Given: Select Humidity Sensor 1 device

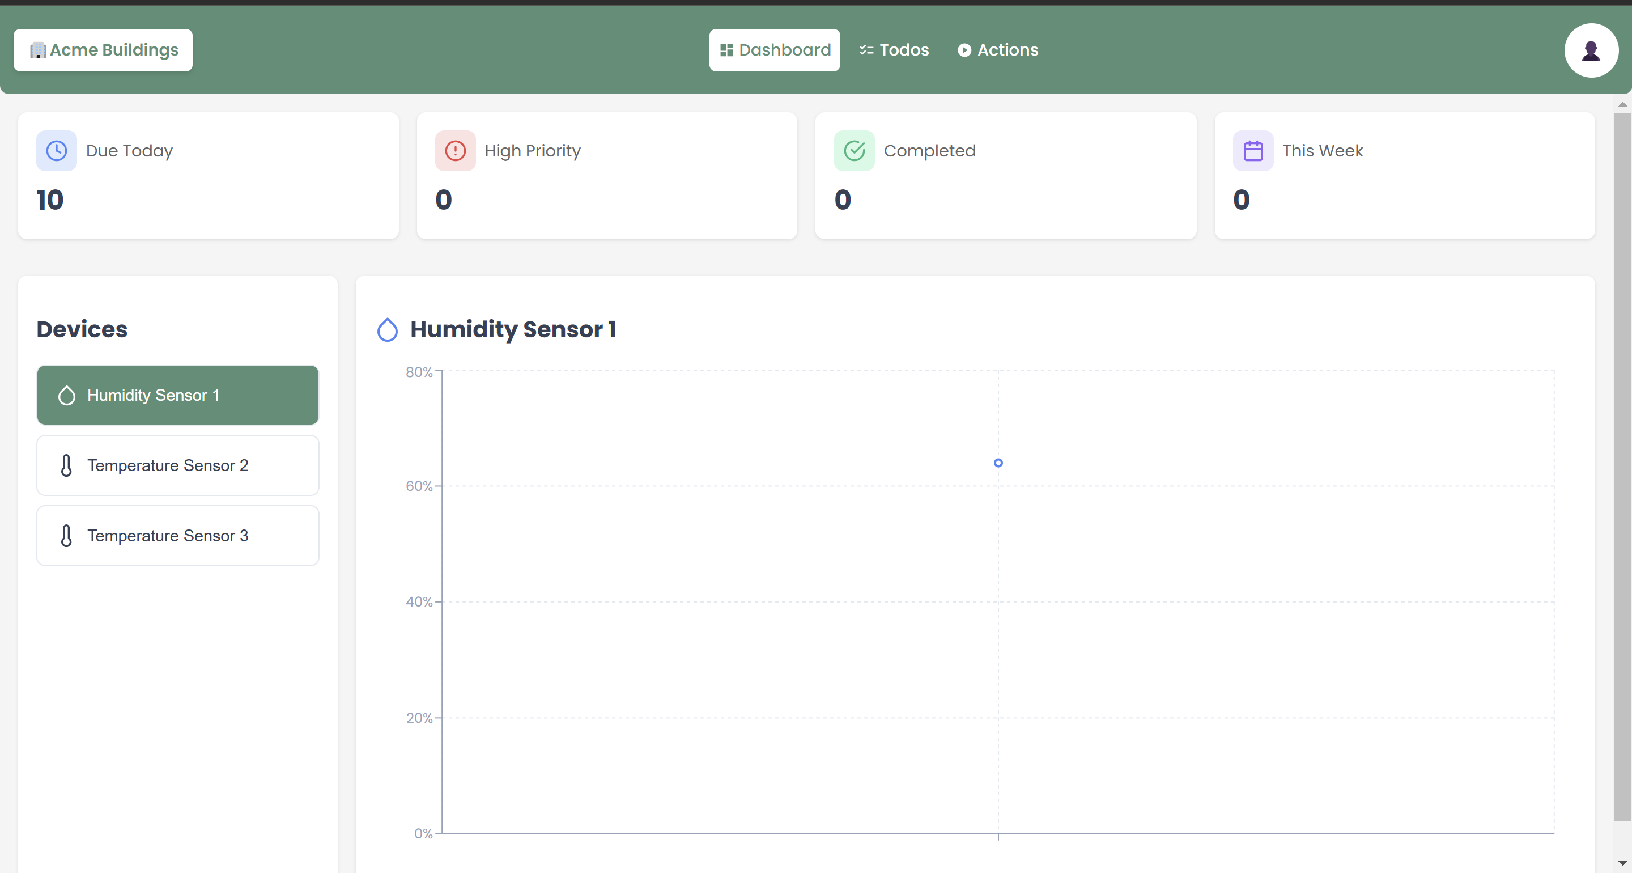Looking at the screenshot, I should [177, 395].
